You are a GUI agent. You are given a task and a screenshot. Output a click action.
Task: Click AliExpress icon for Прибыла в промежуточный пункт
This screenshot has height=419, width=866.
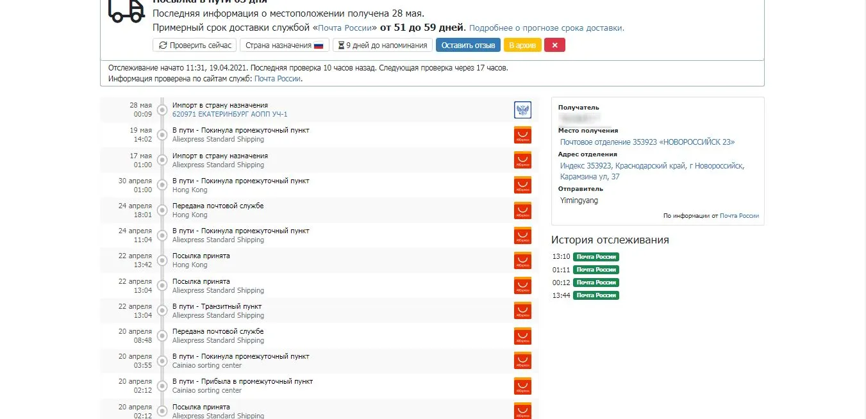(x=522, y=386)
